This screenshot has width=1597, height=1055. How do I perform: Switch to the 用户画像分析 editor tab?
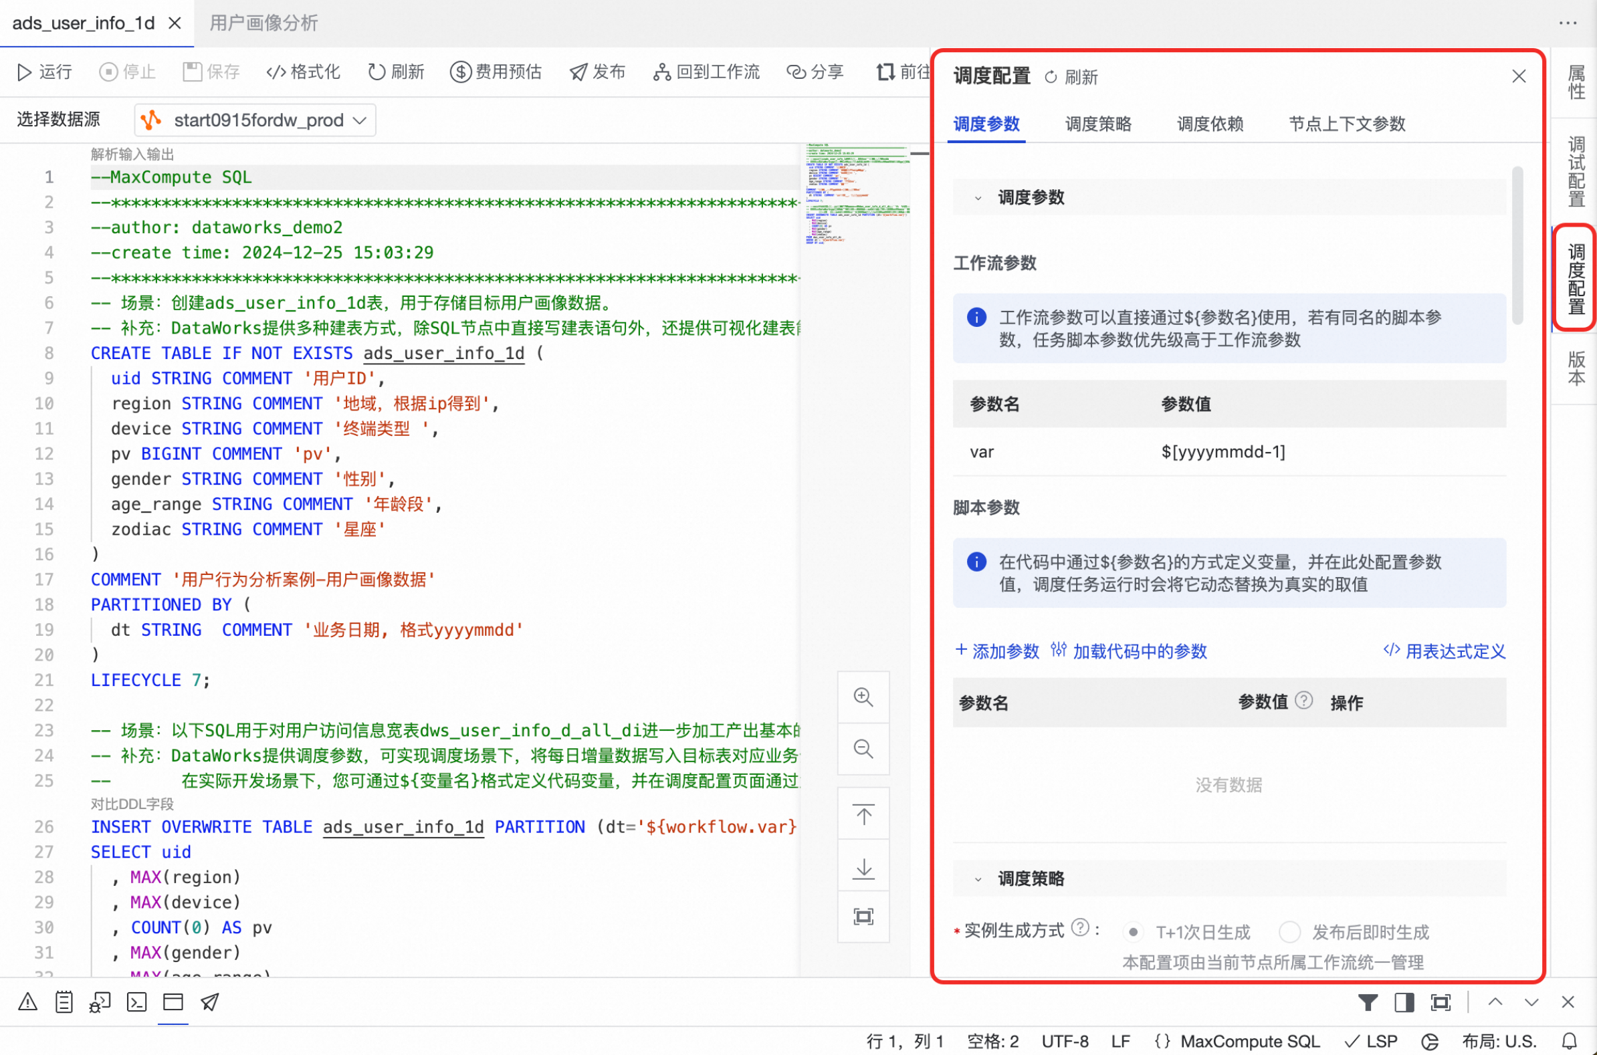[263, 23]
